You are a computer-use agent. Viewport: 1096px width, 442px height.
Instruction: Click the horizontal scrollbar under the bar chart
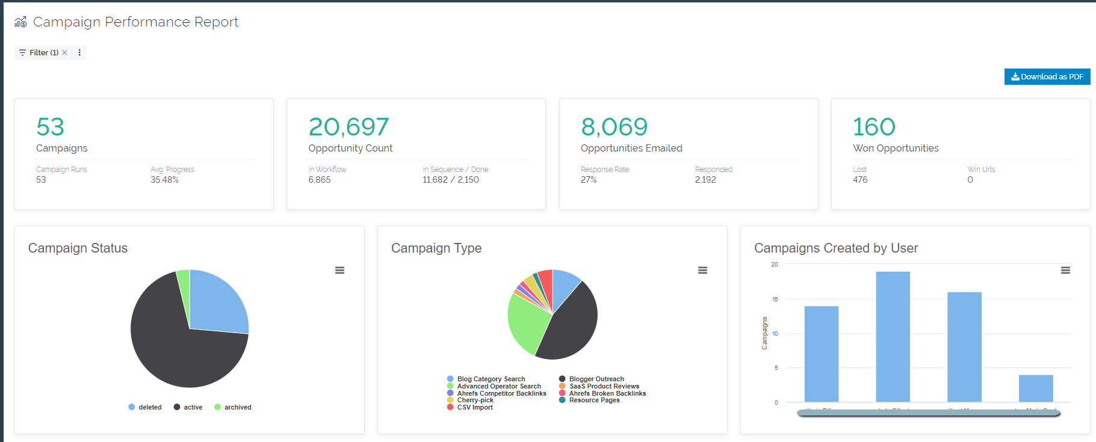point(928,413)
